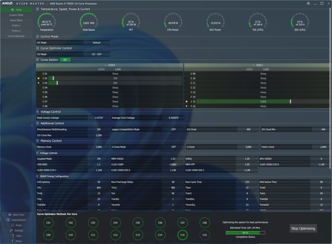This screenshot has height=244, width=332.
Task: Collapse Control Mode section
Action: pyautogui.click(x=37, y=37)
